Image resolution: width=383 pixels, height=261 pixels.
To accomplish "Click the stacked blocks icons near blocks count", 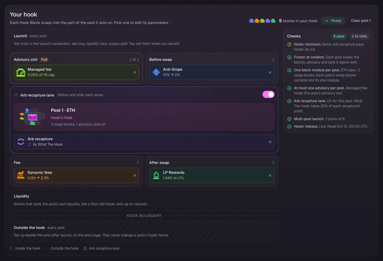I will pos(262,21).
